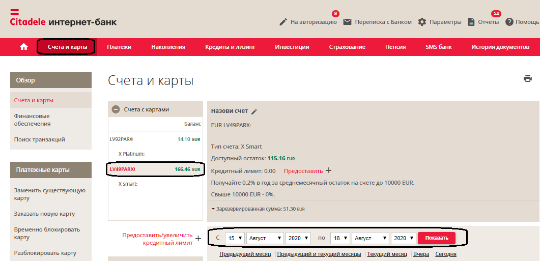This screenshot has width=540, height=261.
Task: Open home page via house icon
Action: point(24,47)
